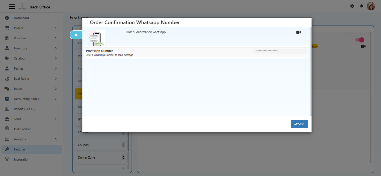Open the Dashboard via its sidebar icon
Viewport: 381px width, 176px height.
(x=6, y=18)
